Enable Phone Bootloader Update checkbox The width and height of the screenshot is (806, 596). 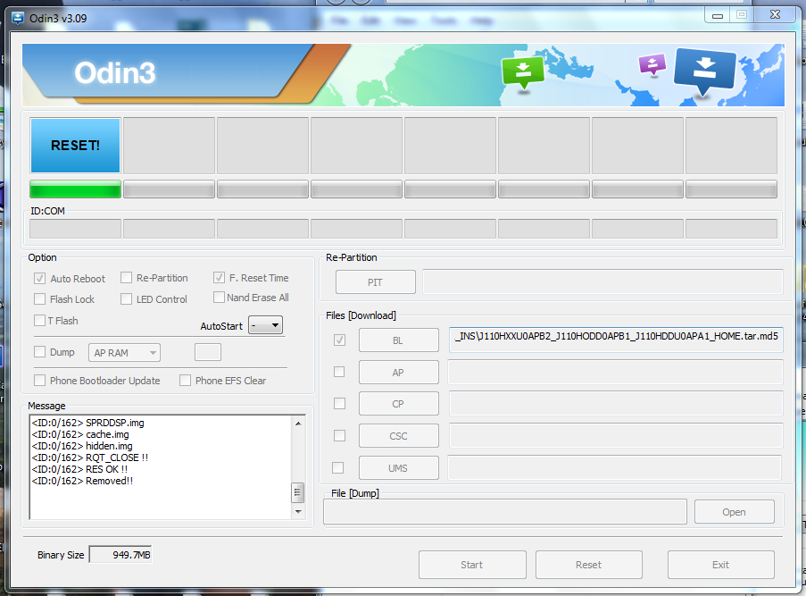(39, 381)
